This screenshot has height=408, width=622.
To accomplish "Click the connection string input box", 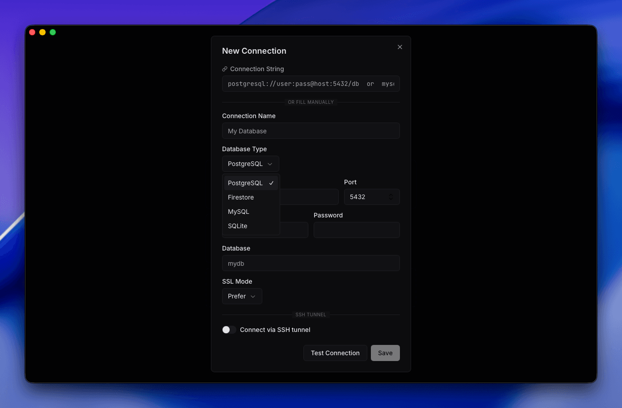I will pos(311,84).
